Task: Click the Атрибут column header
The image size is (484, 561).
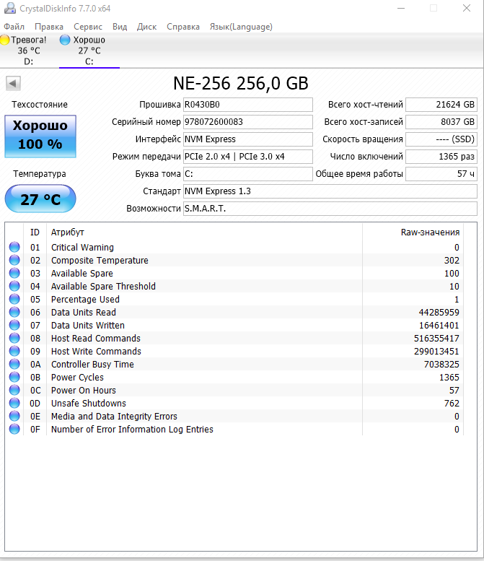Action: coord(204,232)
